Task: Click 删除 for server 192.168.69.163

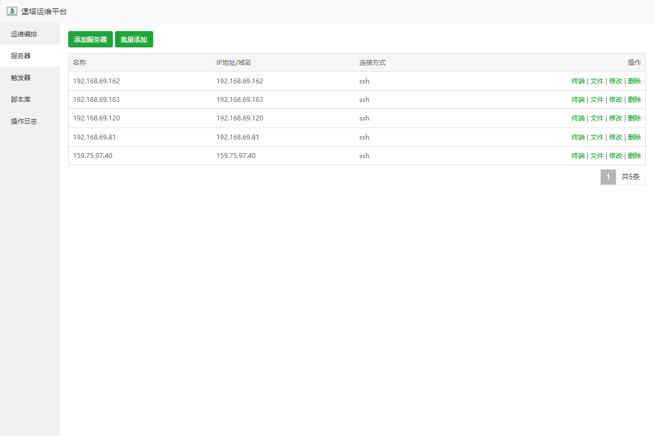Action: click(x=634, y=100)
